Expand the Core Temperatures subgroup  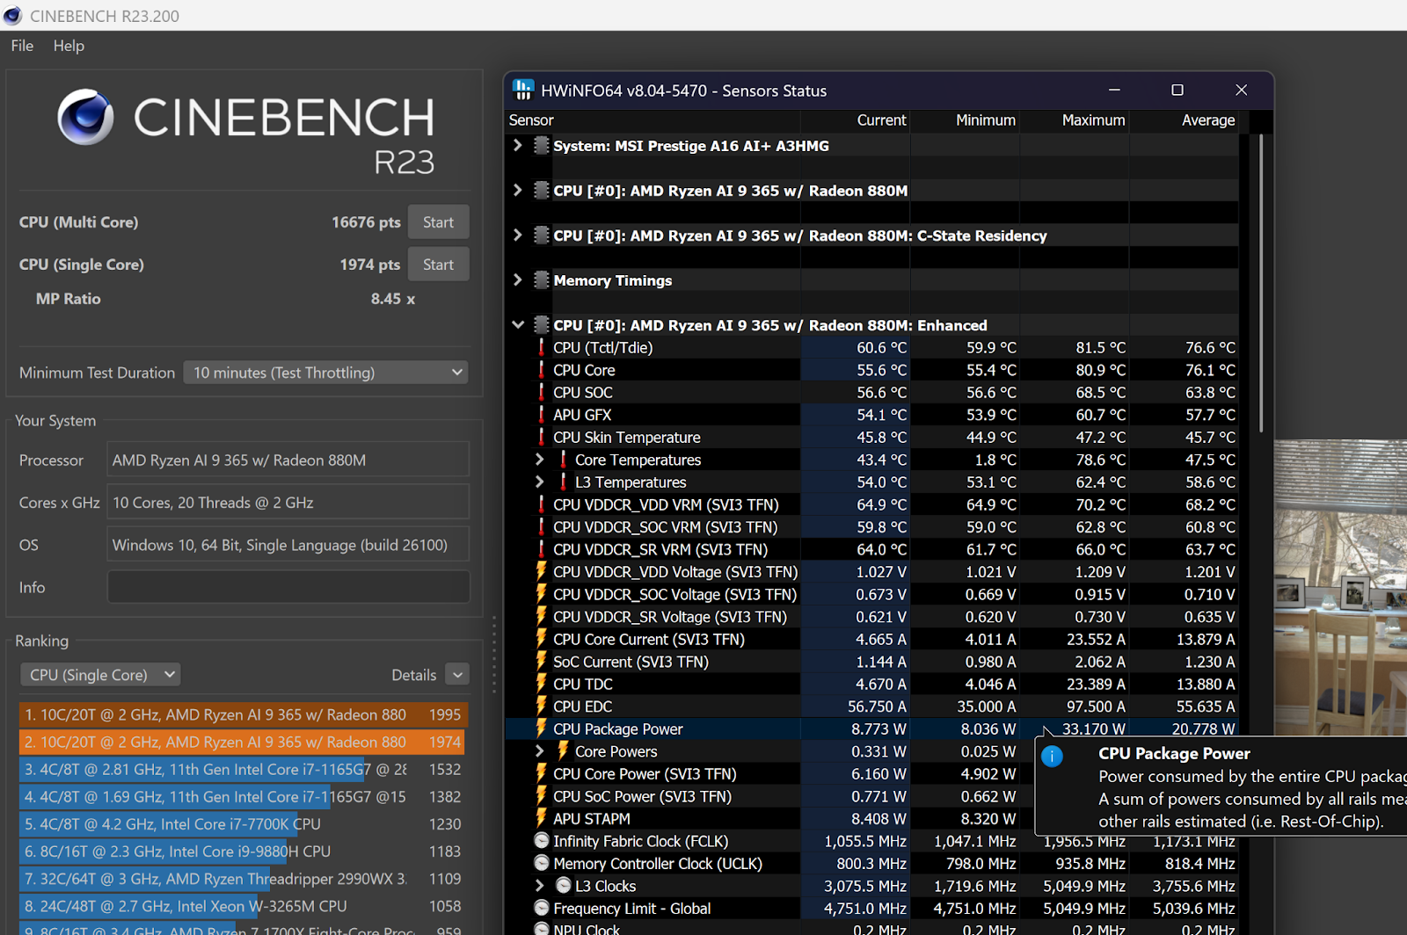pyautogui.click(x=540, y=460)
